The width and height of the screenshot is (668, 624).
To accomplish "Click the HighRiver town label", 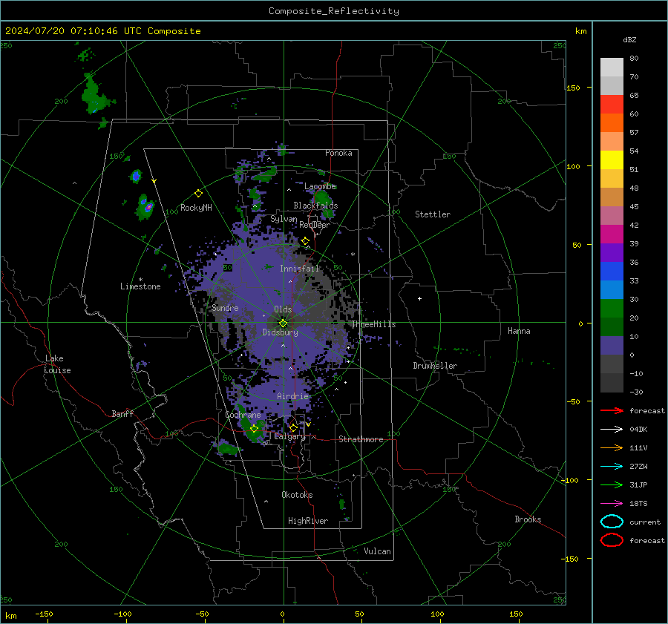I will (308, 521).
